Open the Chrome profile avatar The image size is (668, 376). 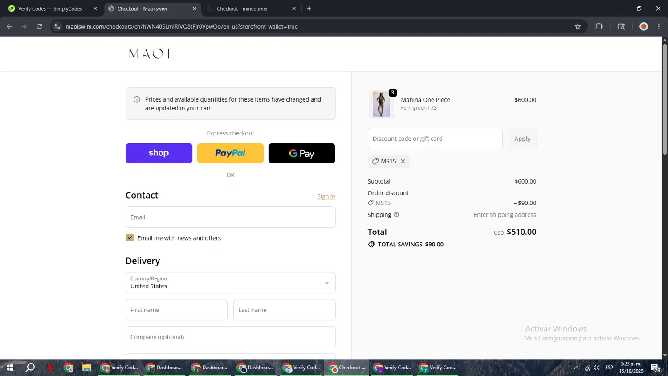644,26
